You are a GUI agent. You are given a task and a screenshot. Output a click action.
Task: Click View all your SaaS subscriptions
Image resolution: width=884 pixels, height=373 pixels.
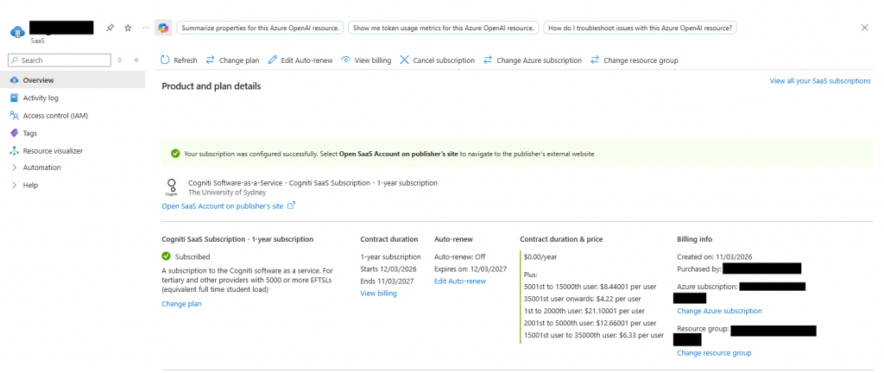click(819, 80)
